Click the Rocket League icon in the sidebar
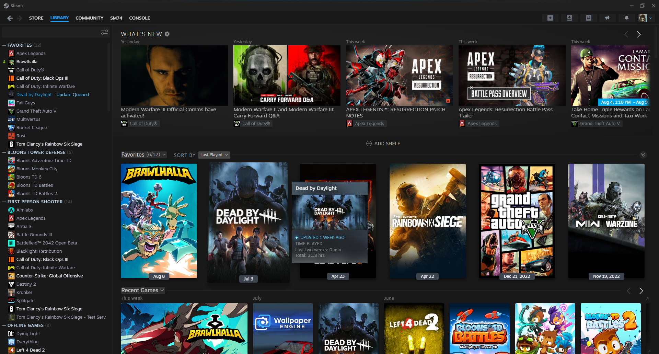The image size is (659, 354). (11, 127)
